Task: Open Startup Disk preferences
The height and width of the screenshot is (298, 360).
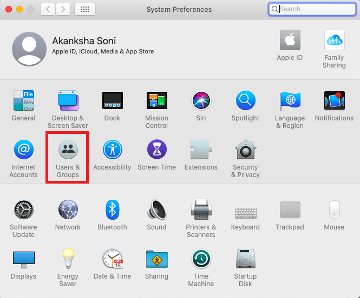Action: click(245, 259)
